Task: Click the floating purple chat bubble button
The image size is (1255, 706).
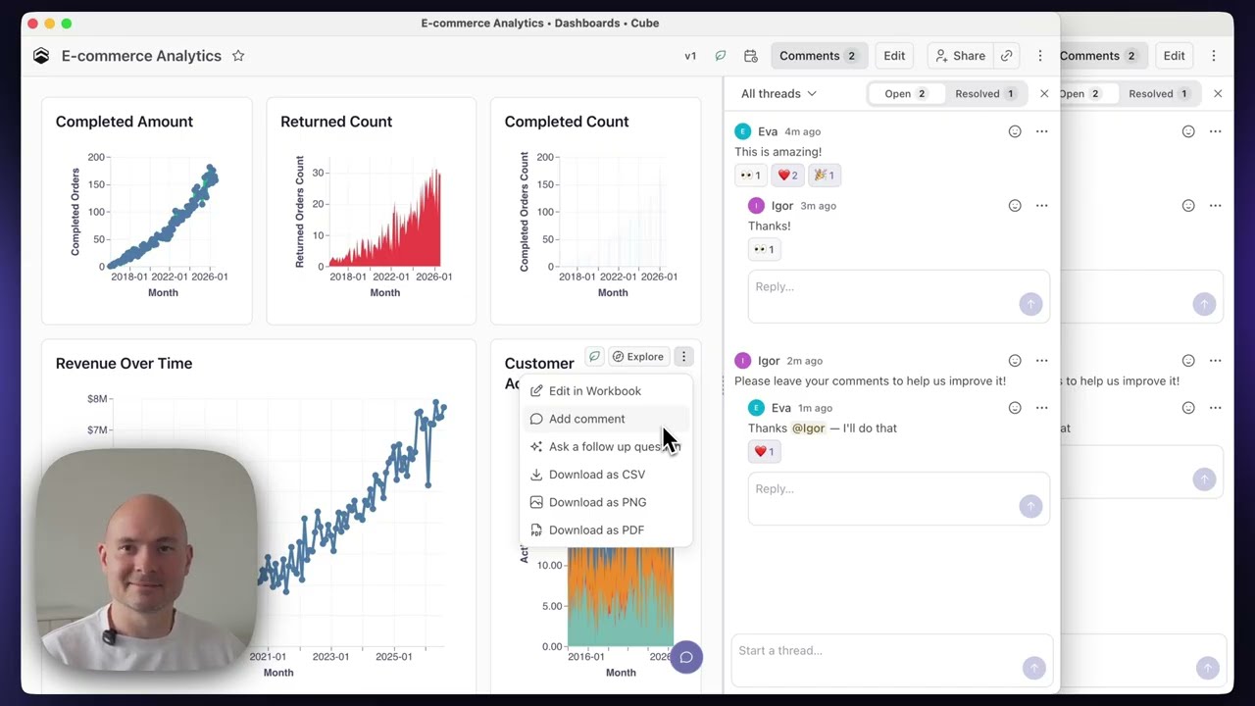Action: click(x=686, y=657)
